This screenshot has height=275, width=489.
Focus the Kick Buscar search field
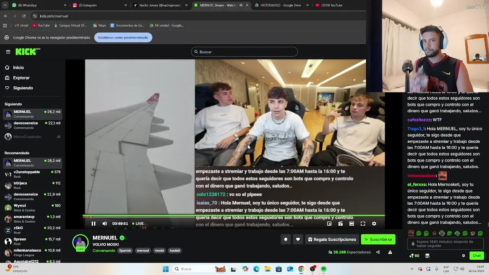(x=244, y=52)
